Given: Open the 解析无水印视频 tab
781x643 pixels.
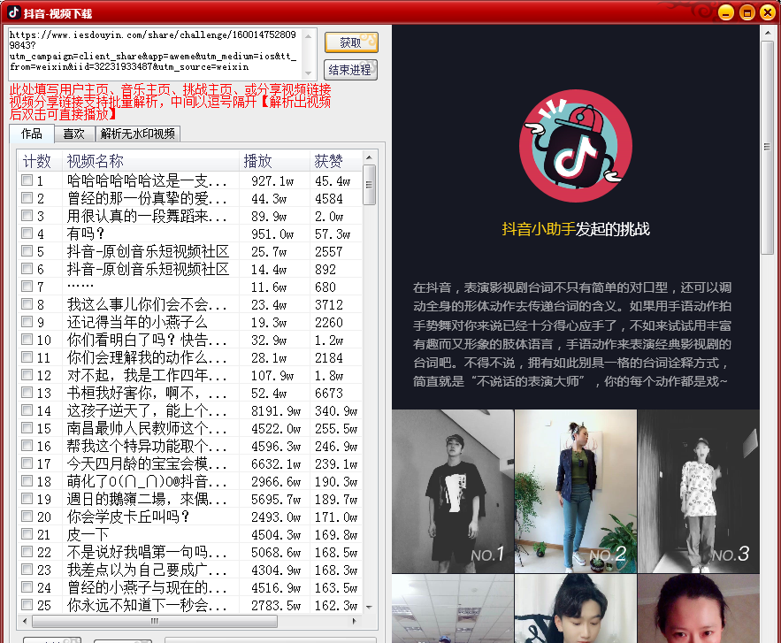Looking at the screenshot, I should (x=137, y=134).
